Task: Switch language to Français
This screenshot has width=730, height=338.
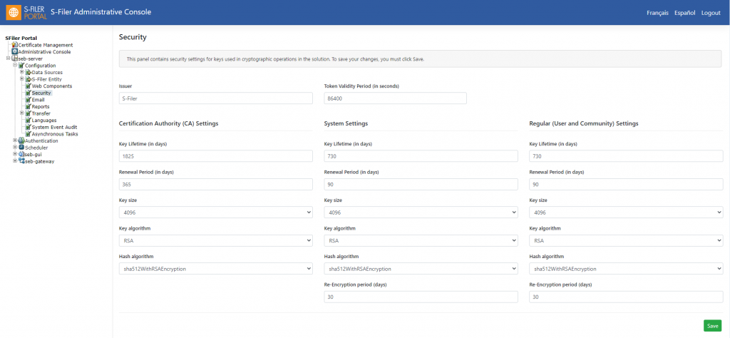Action: [657, 13]
